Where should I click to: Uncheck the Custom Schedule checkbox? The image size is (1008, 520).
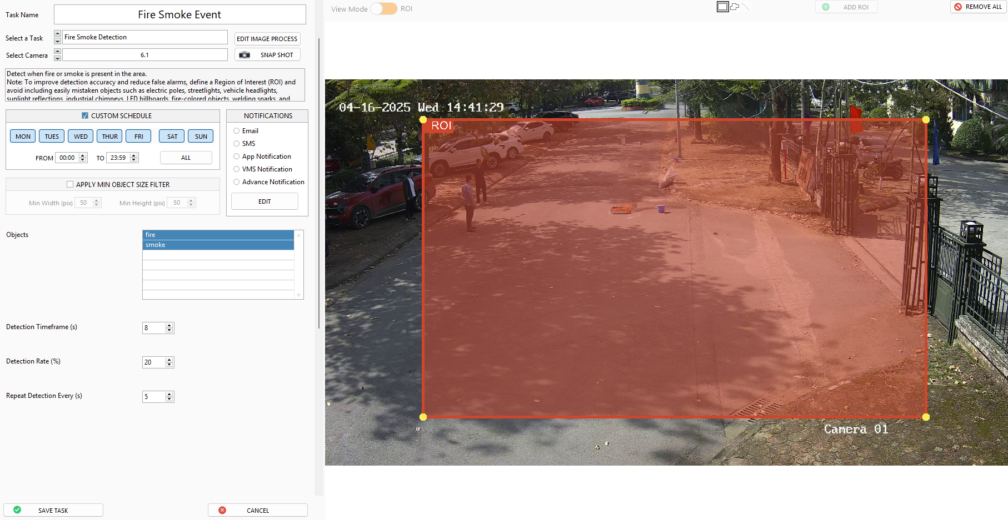pyautogui.click(x=85, y=115)
